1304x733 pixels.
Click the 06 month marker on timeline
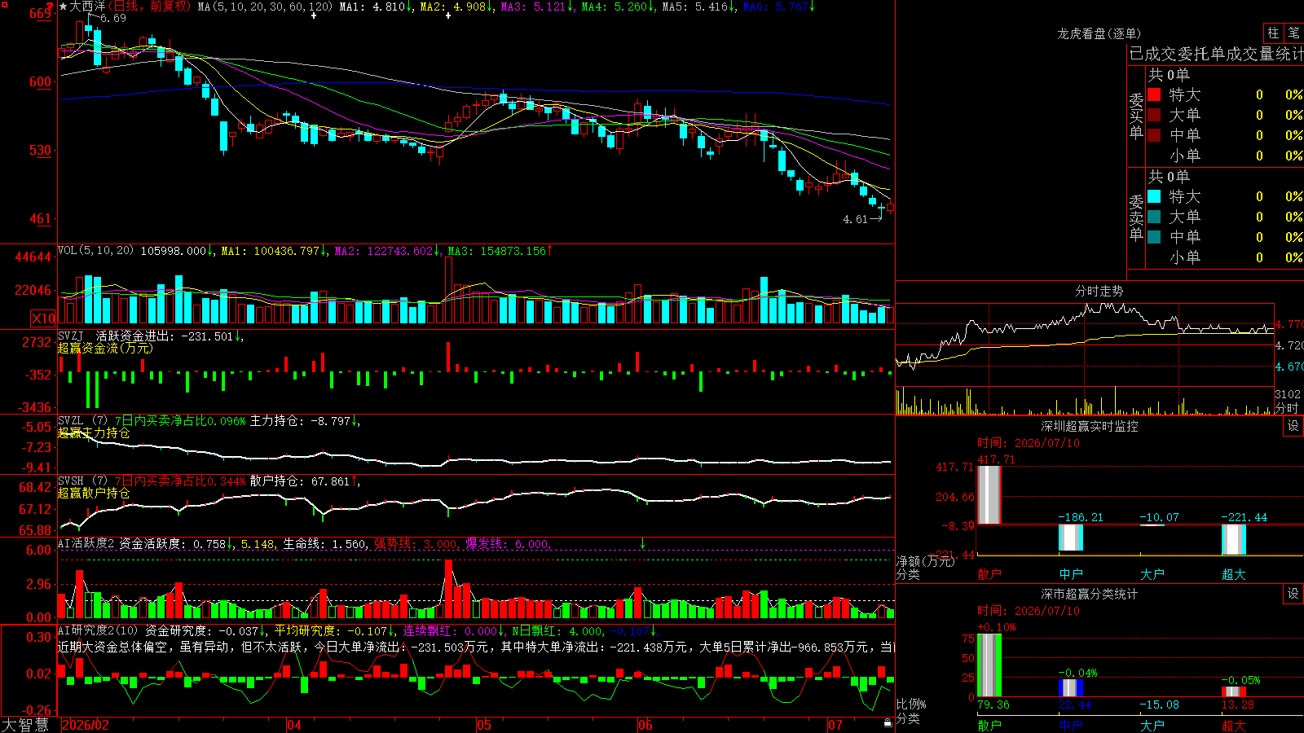coord(645,725)
